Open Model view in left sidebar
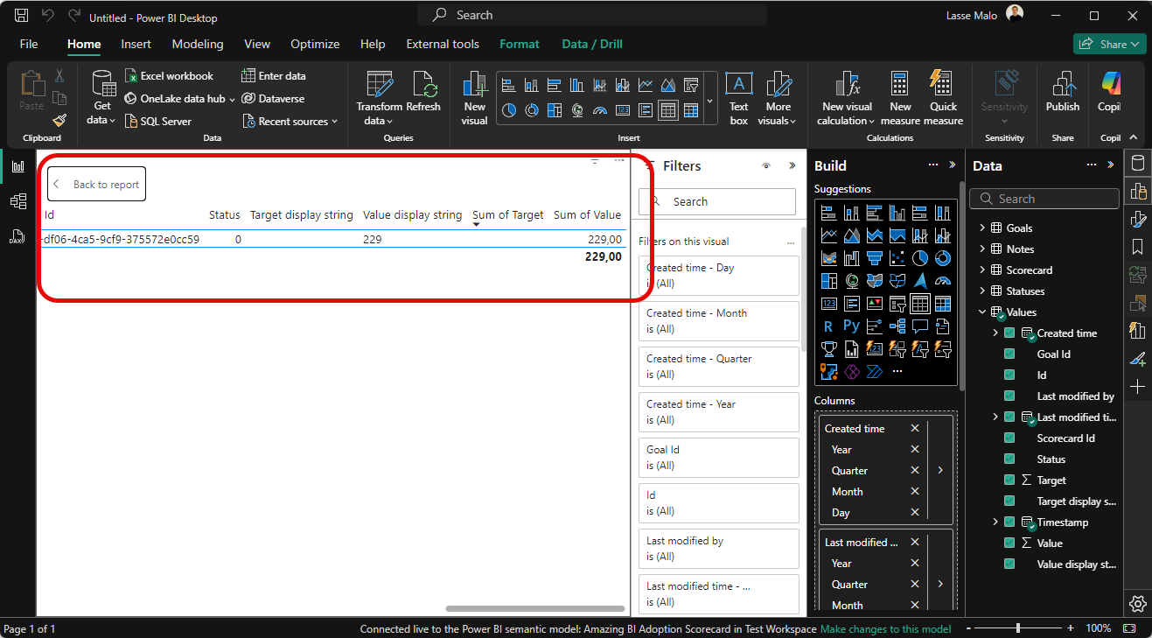Viewport: 1152px width, 638px height. click(18, 201)
